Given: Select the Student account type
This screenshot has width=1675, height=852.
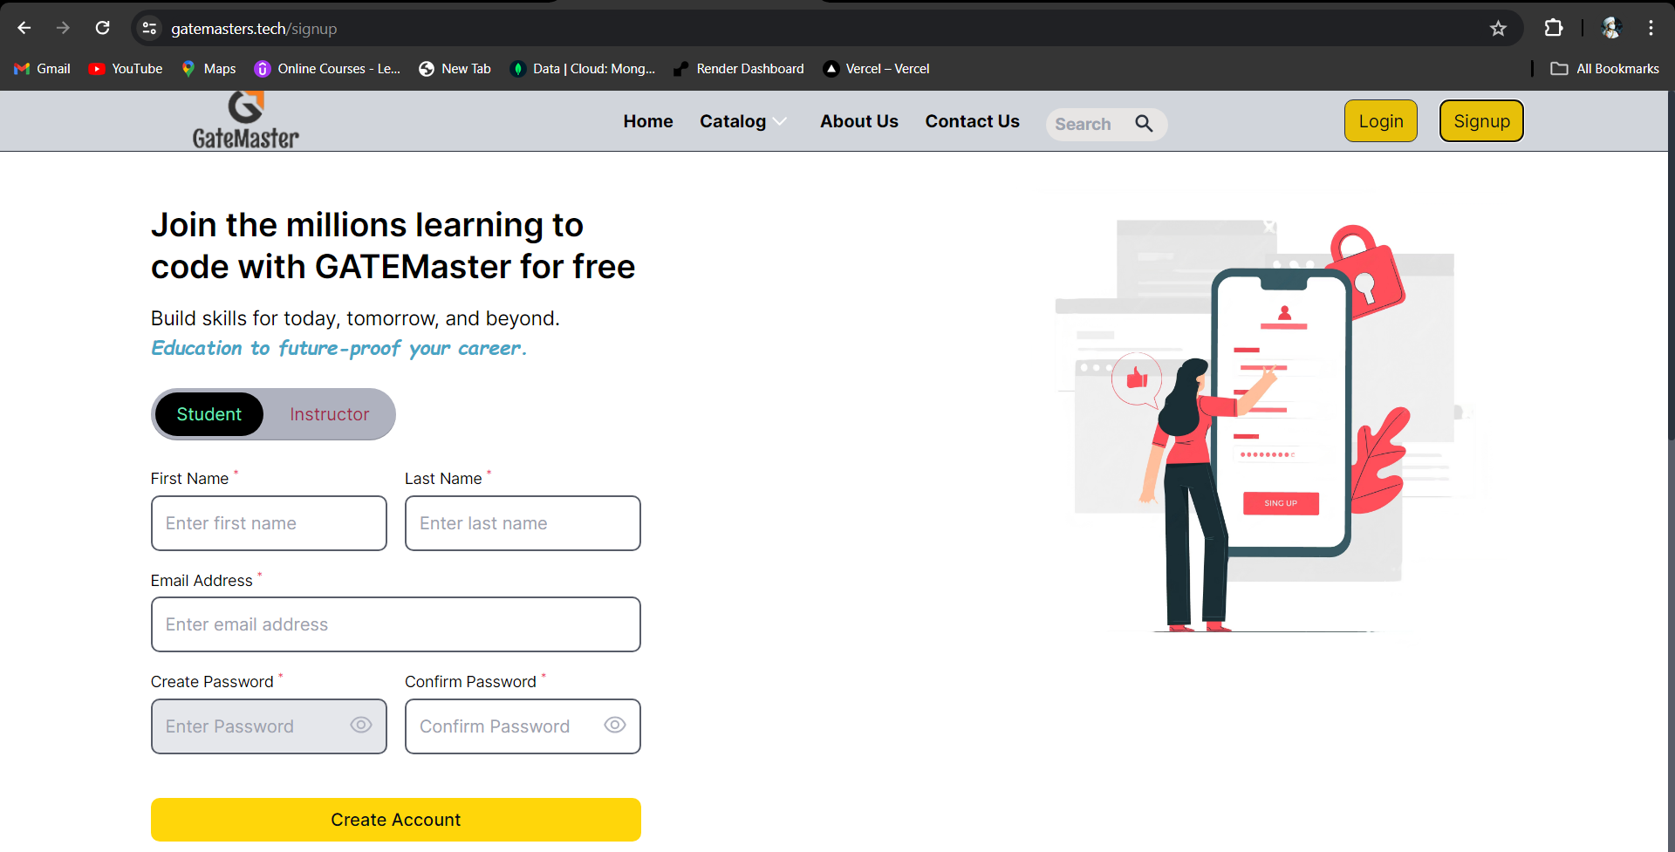Looking at the screenshot, I should (x=209, y=414).
